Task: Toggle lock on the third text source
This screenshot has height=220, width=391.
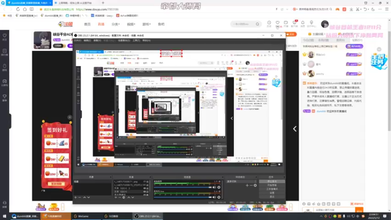Action: [x=148, y=188]
